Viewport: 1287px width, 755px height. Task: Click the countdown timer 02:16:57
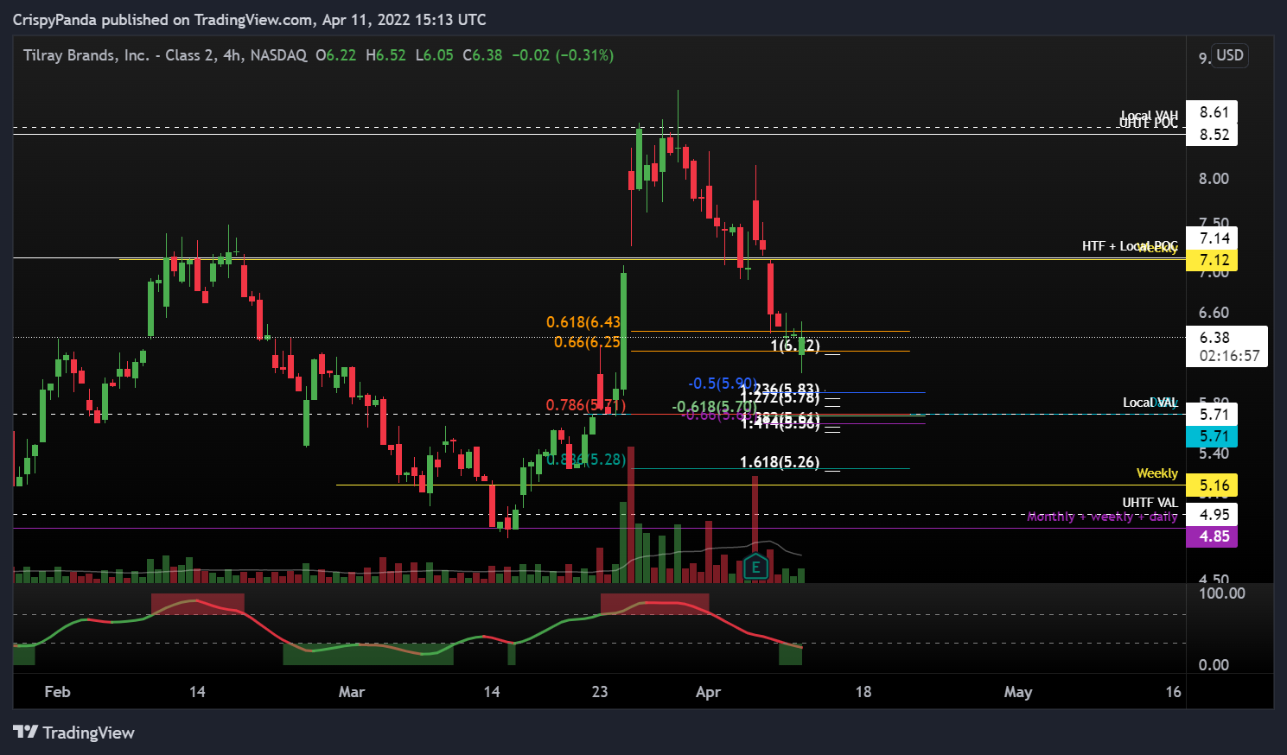(x=1229, y=356)
